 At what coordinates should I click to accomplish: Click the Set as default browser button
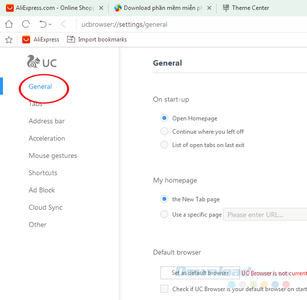tap(200, 273)
